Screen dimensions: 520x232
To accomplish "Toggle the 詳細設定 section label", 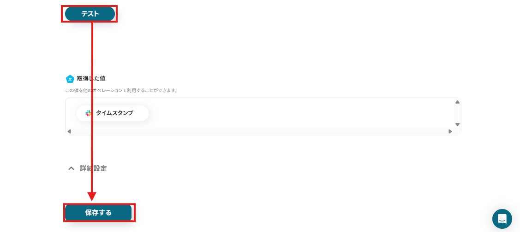I will point(93,168).
